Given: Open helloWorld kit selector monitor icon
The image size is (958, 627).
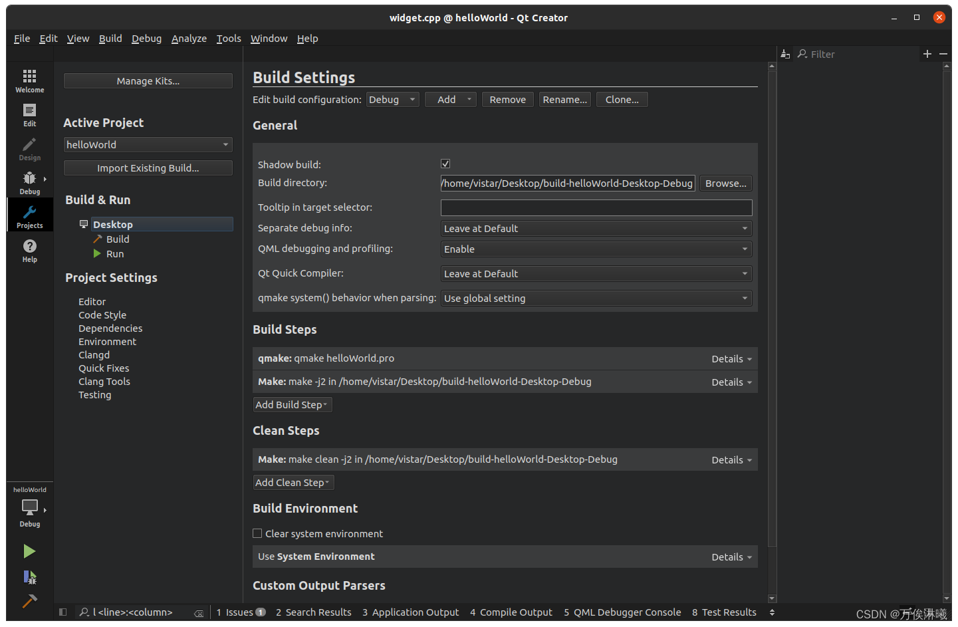Looking at the screenshot, I should (30, 508).
